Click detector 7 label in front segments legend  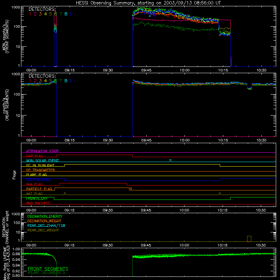pyautogui.click(x=61, y=14)
